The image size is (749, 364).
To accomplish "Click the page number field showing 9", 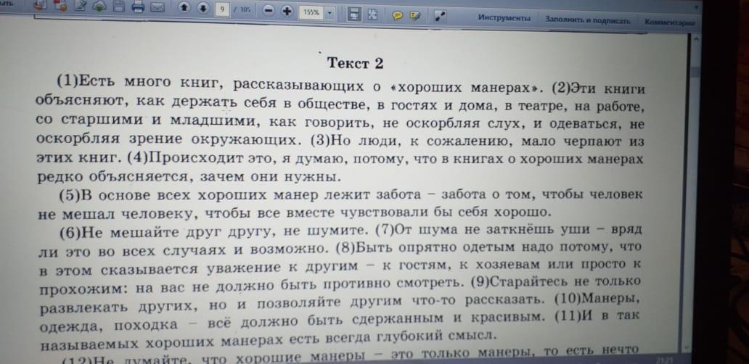I will pyautogui.click(x=222, y=9).
